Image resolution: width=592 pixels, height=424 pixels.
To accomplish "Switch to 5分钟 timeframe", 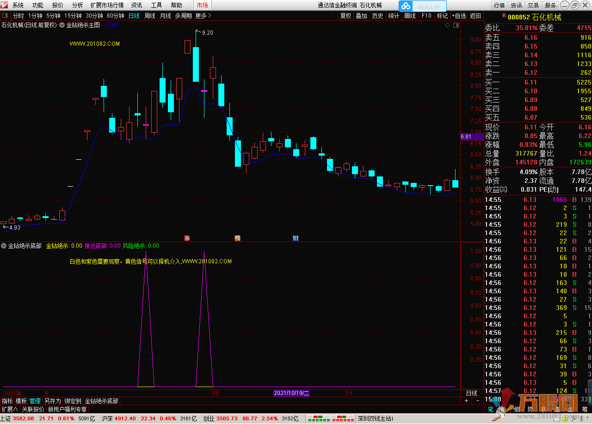I will click(53, 16).
